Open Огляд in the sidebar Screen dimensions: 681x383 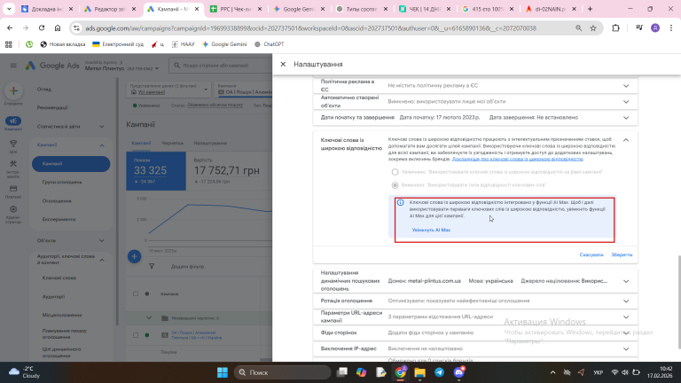[x=44, y=89]
